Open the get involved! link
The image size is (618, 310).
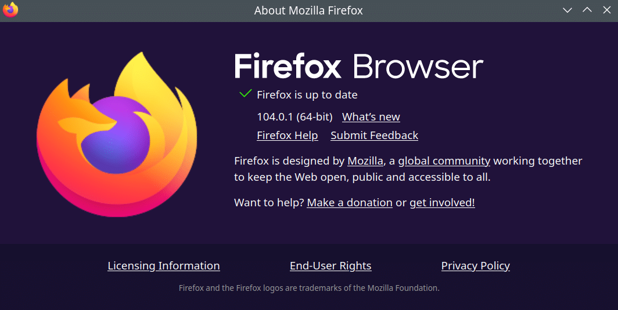point(442,203)
